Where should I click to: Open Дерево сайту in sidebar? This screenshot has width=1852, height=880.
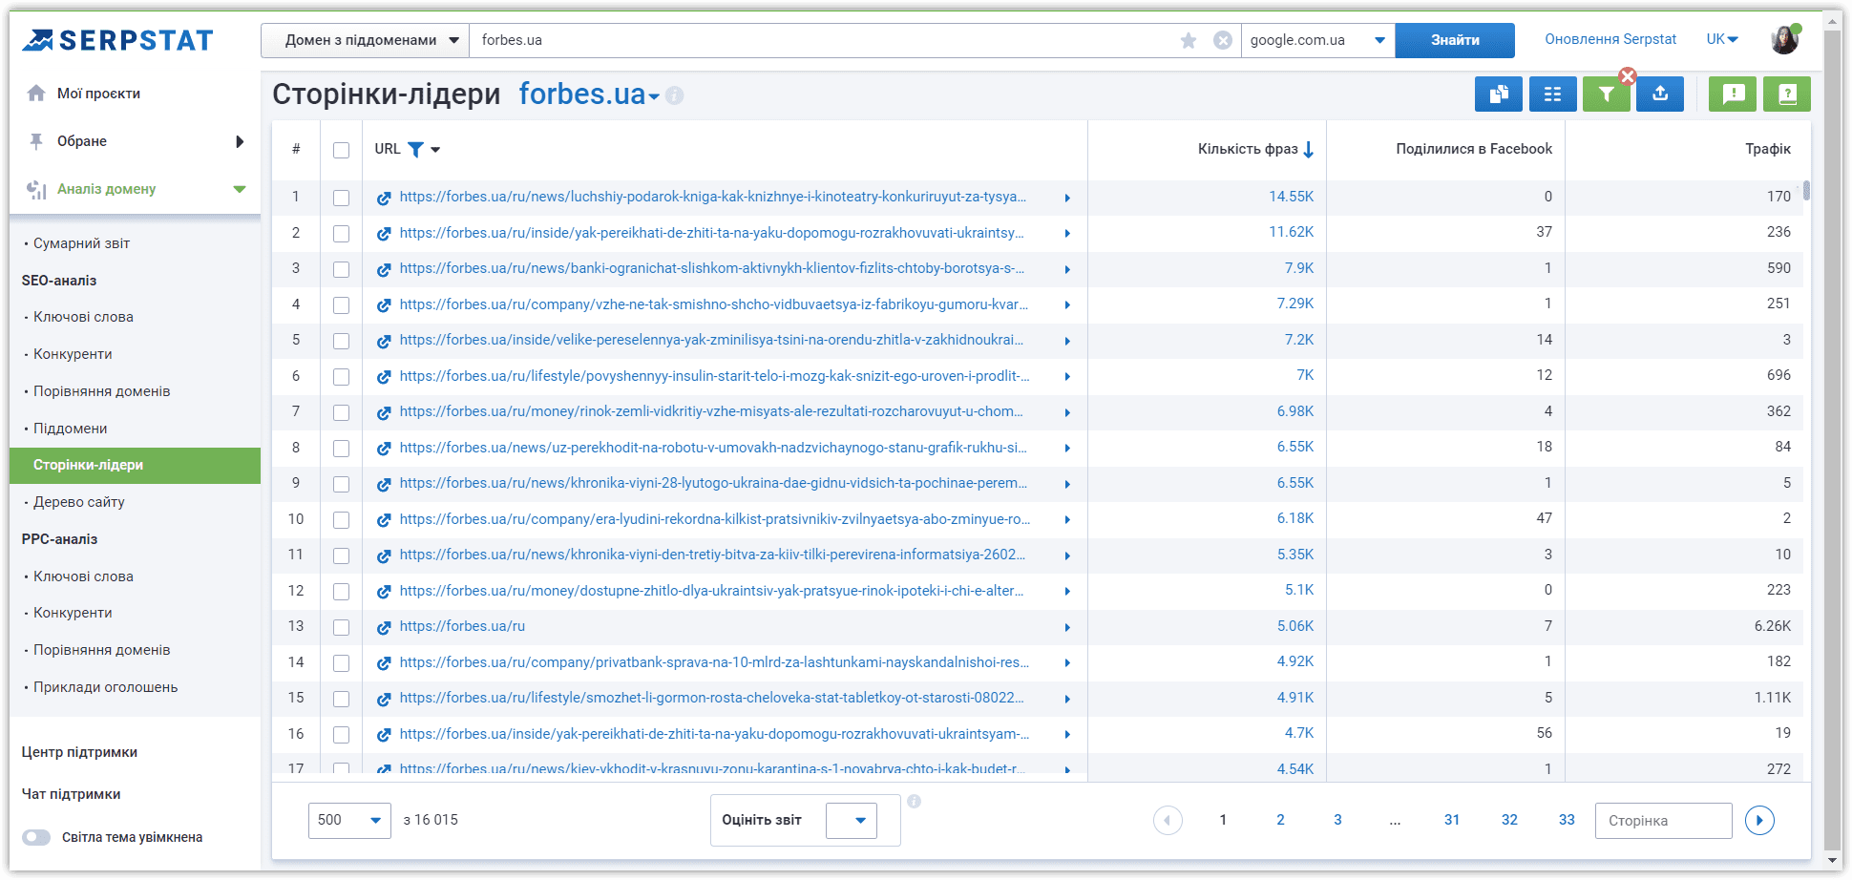(x=79, y=502)
